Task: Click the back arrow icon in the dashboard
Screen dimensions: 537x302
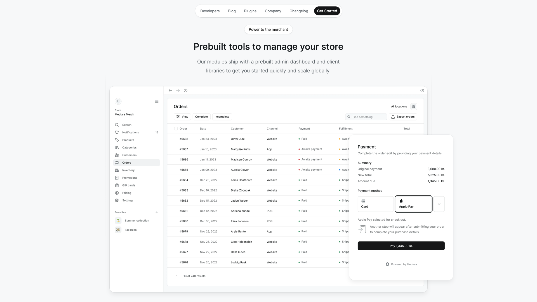Action: 170,90
